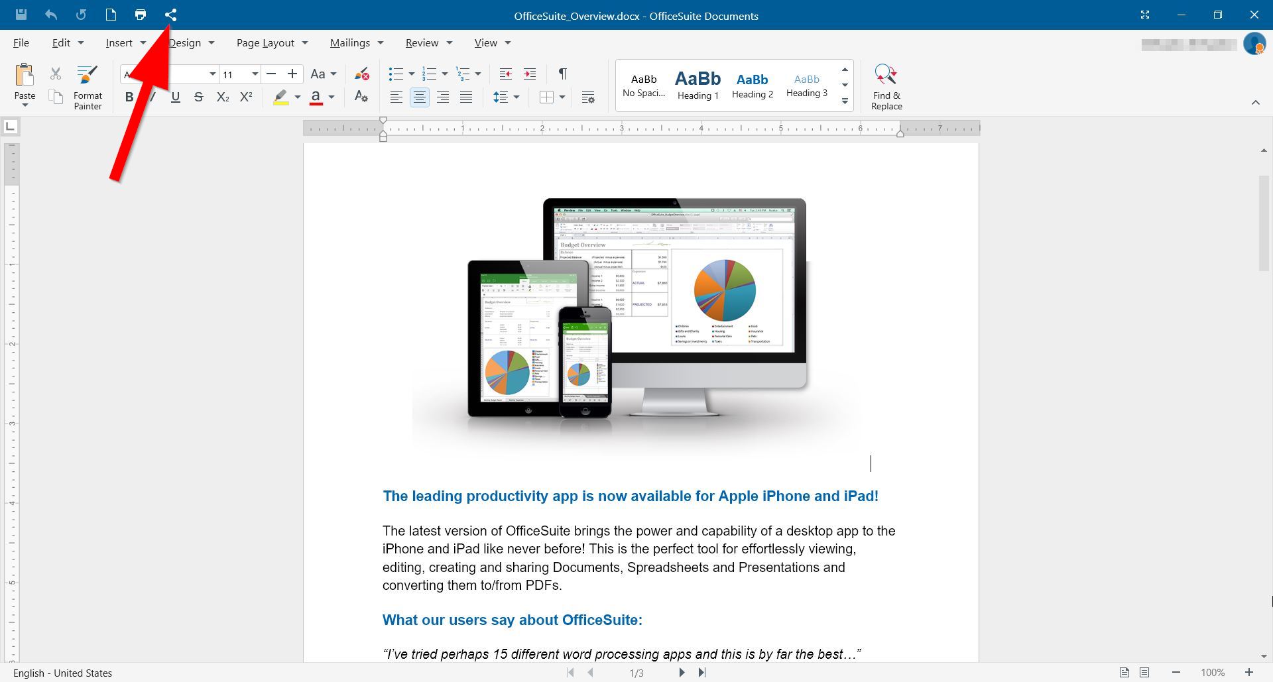Go to next page in status bar

[681, 673]
